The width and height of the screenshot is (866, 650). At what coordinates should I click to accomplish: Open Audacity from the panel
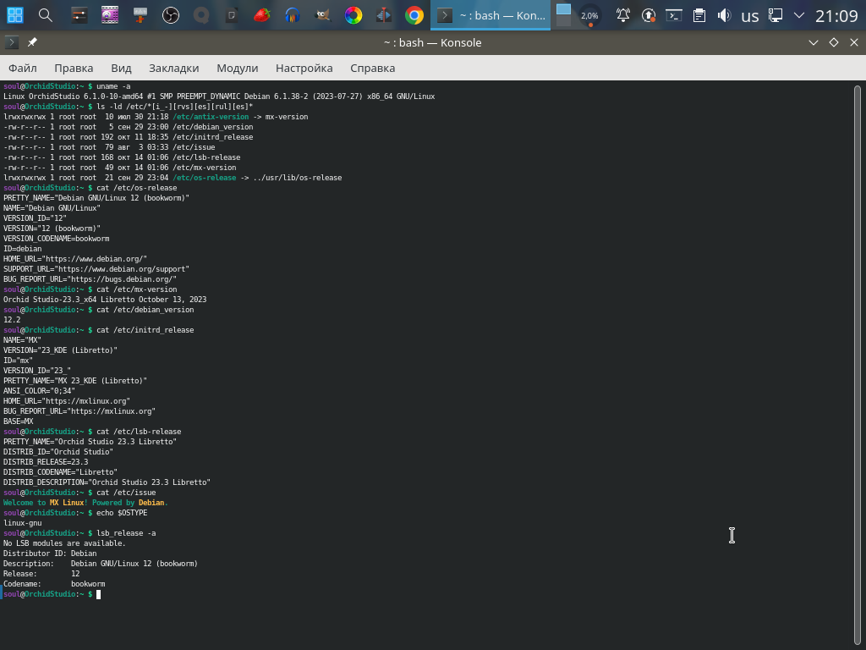[292, 15]
